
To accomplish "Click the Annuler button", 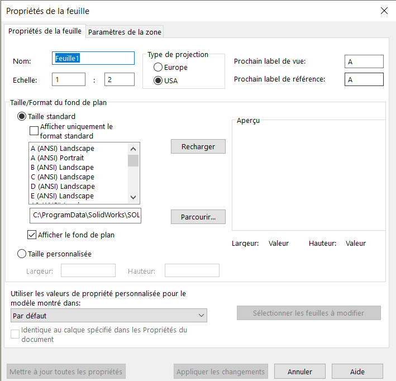I will (300, 372).
